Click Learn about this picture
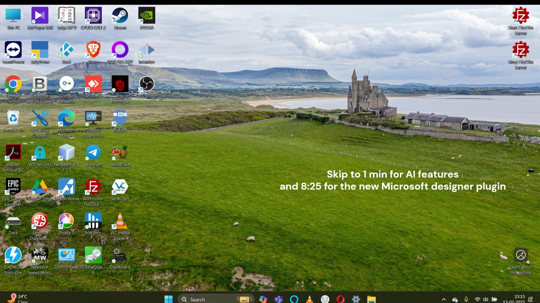This screenshot has height=303, width=540. pos(521,261)
